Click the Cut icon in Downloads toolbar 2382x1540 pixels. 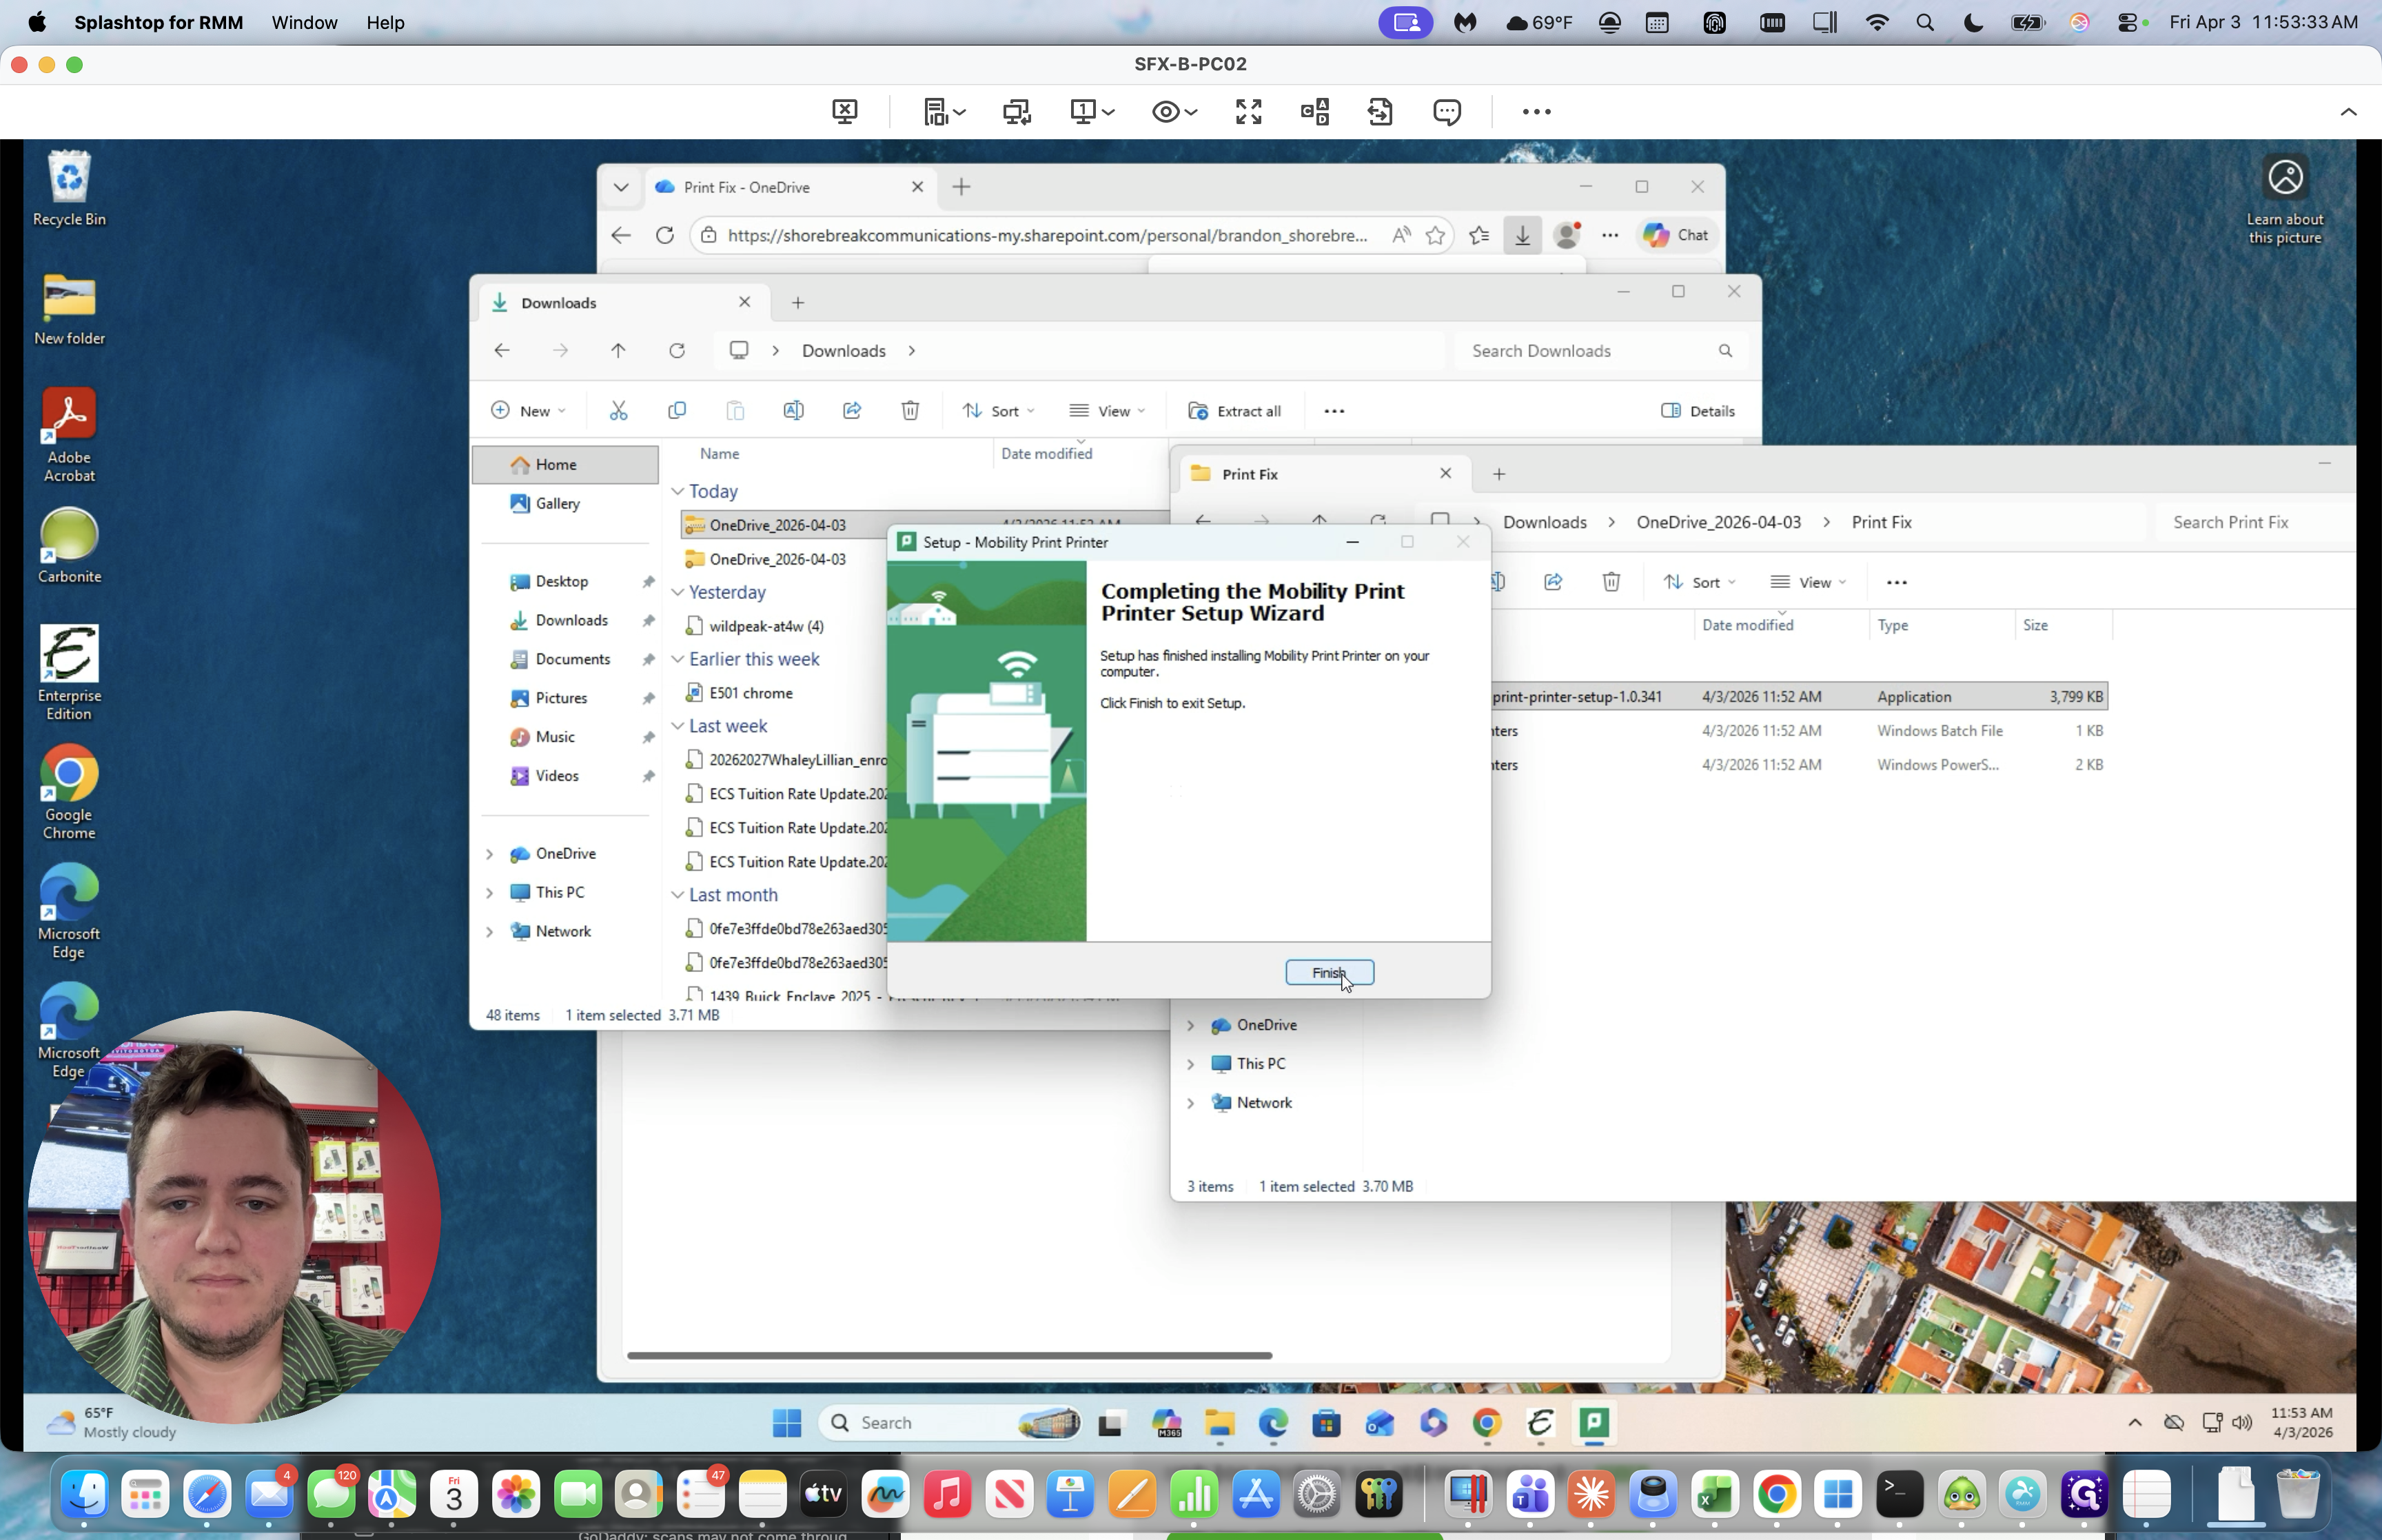[x=619, y=411]
